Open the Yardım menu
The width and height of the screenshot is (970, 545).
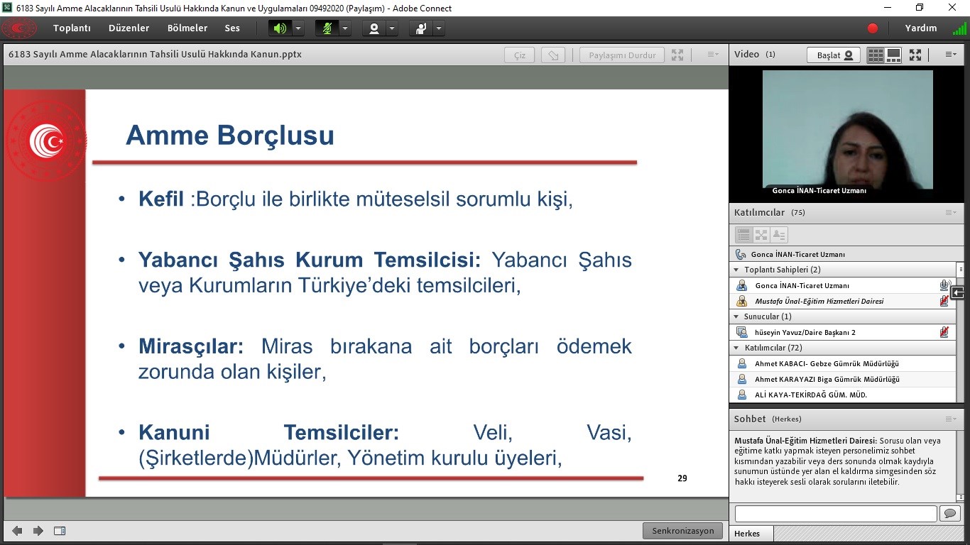921,28
